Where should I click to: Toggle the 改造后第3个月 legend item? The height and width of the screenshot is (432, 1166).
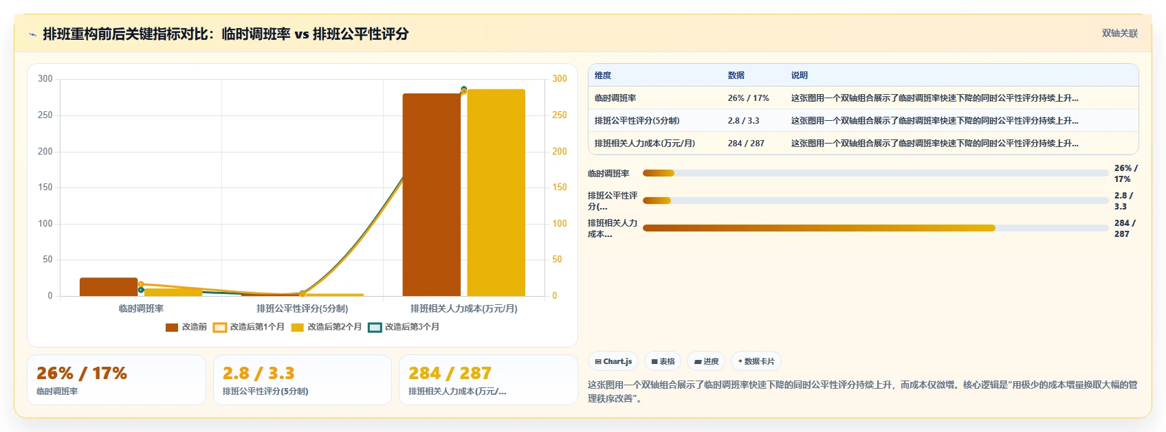click(x=404, y=327)
